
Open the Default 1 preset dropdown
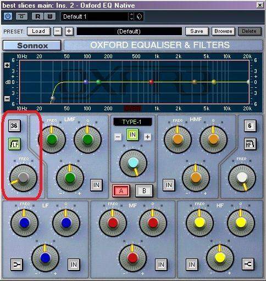point(95,16)
